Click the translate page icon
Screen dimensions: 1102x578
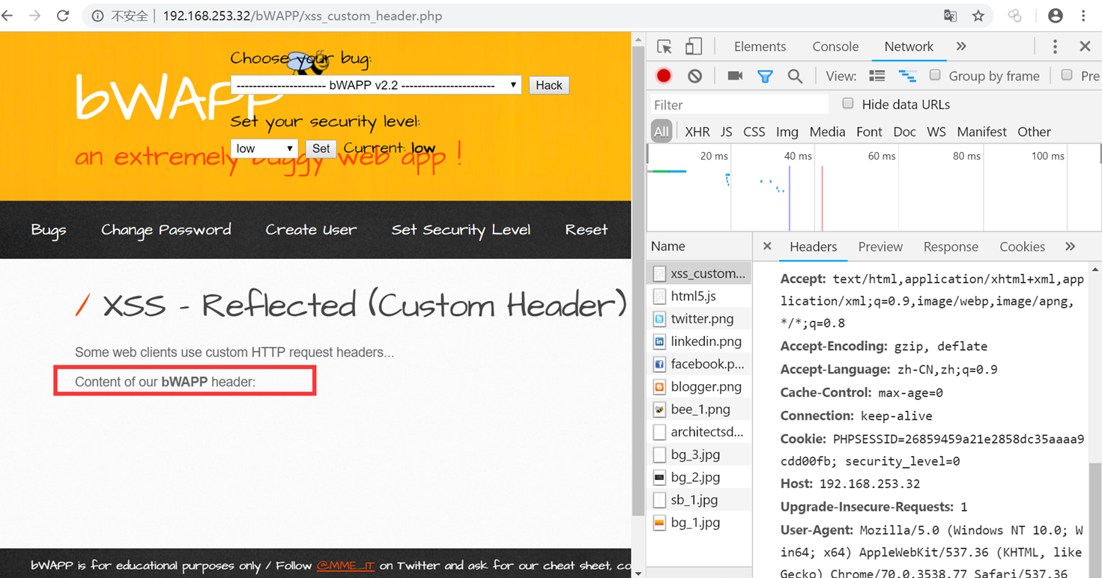[x=950, y=16]
